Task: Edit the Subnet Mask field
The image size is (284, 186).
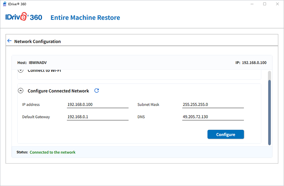Action: point(213,104)
